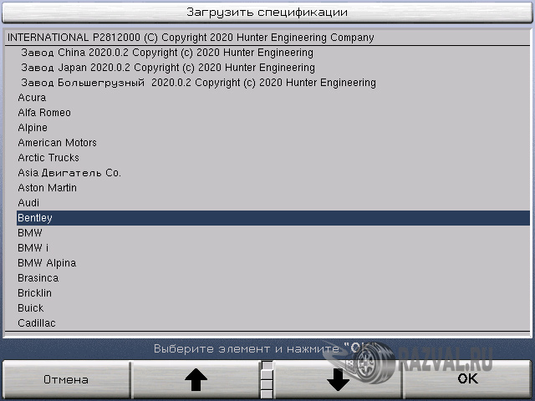Click the down arrow button

coord(338,379)
